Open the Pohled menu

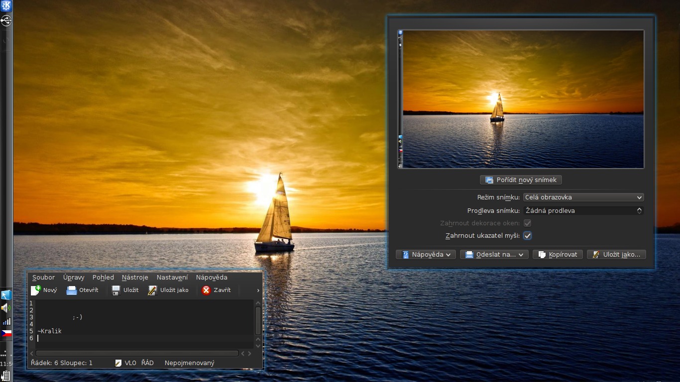click(x=103, y=278)
